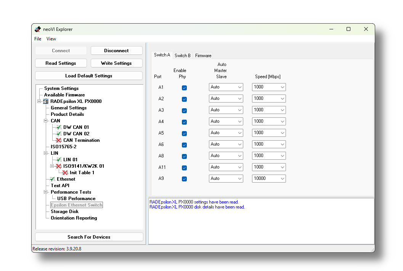Viewport: 403px width, 271px height.
Task: Toggle Enable Phy checkbox for port A11
Action: 184,168
